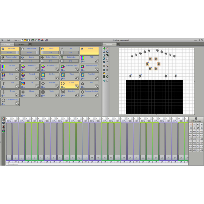Image resolution: width=204 pixels, height=204 pixels.
Task: Switch to the Scenes tab
Action: tap(21, 44)
